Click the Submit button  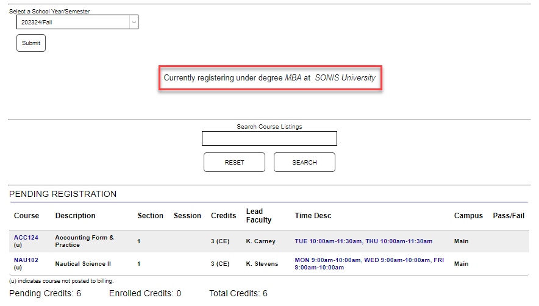click(31, 43)
